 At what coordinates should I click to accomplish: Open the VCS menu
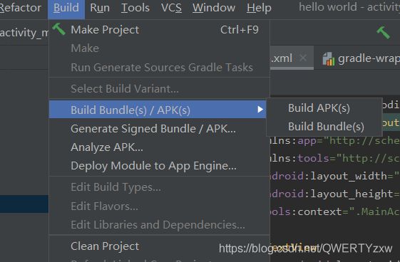click(171, 8)
